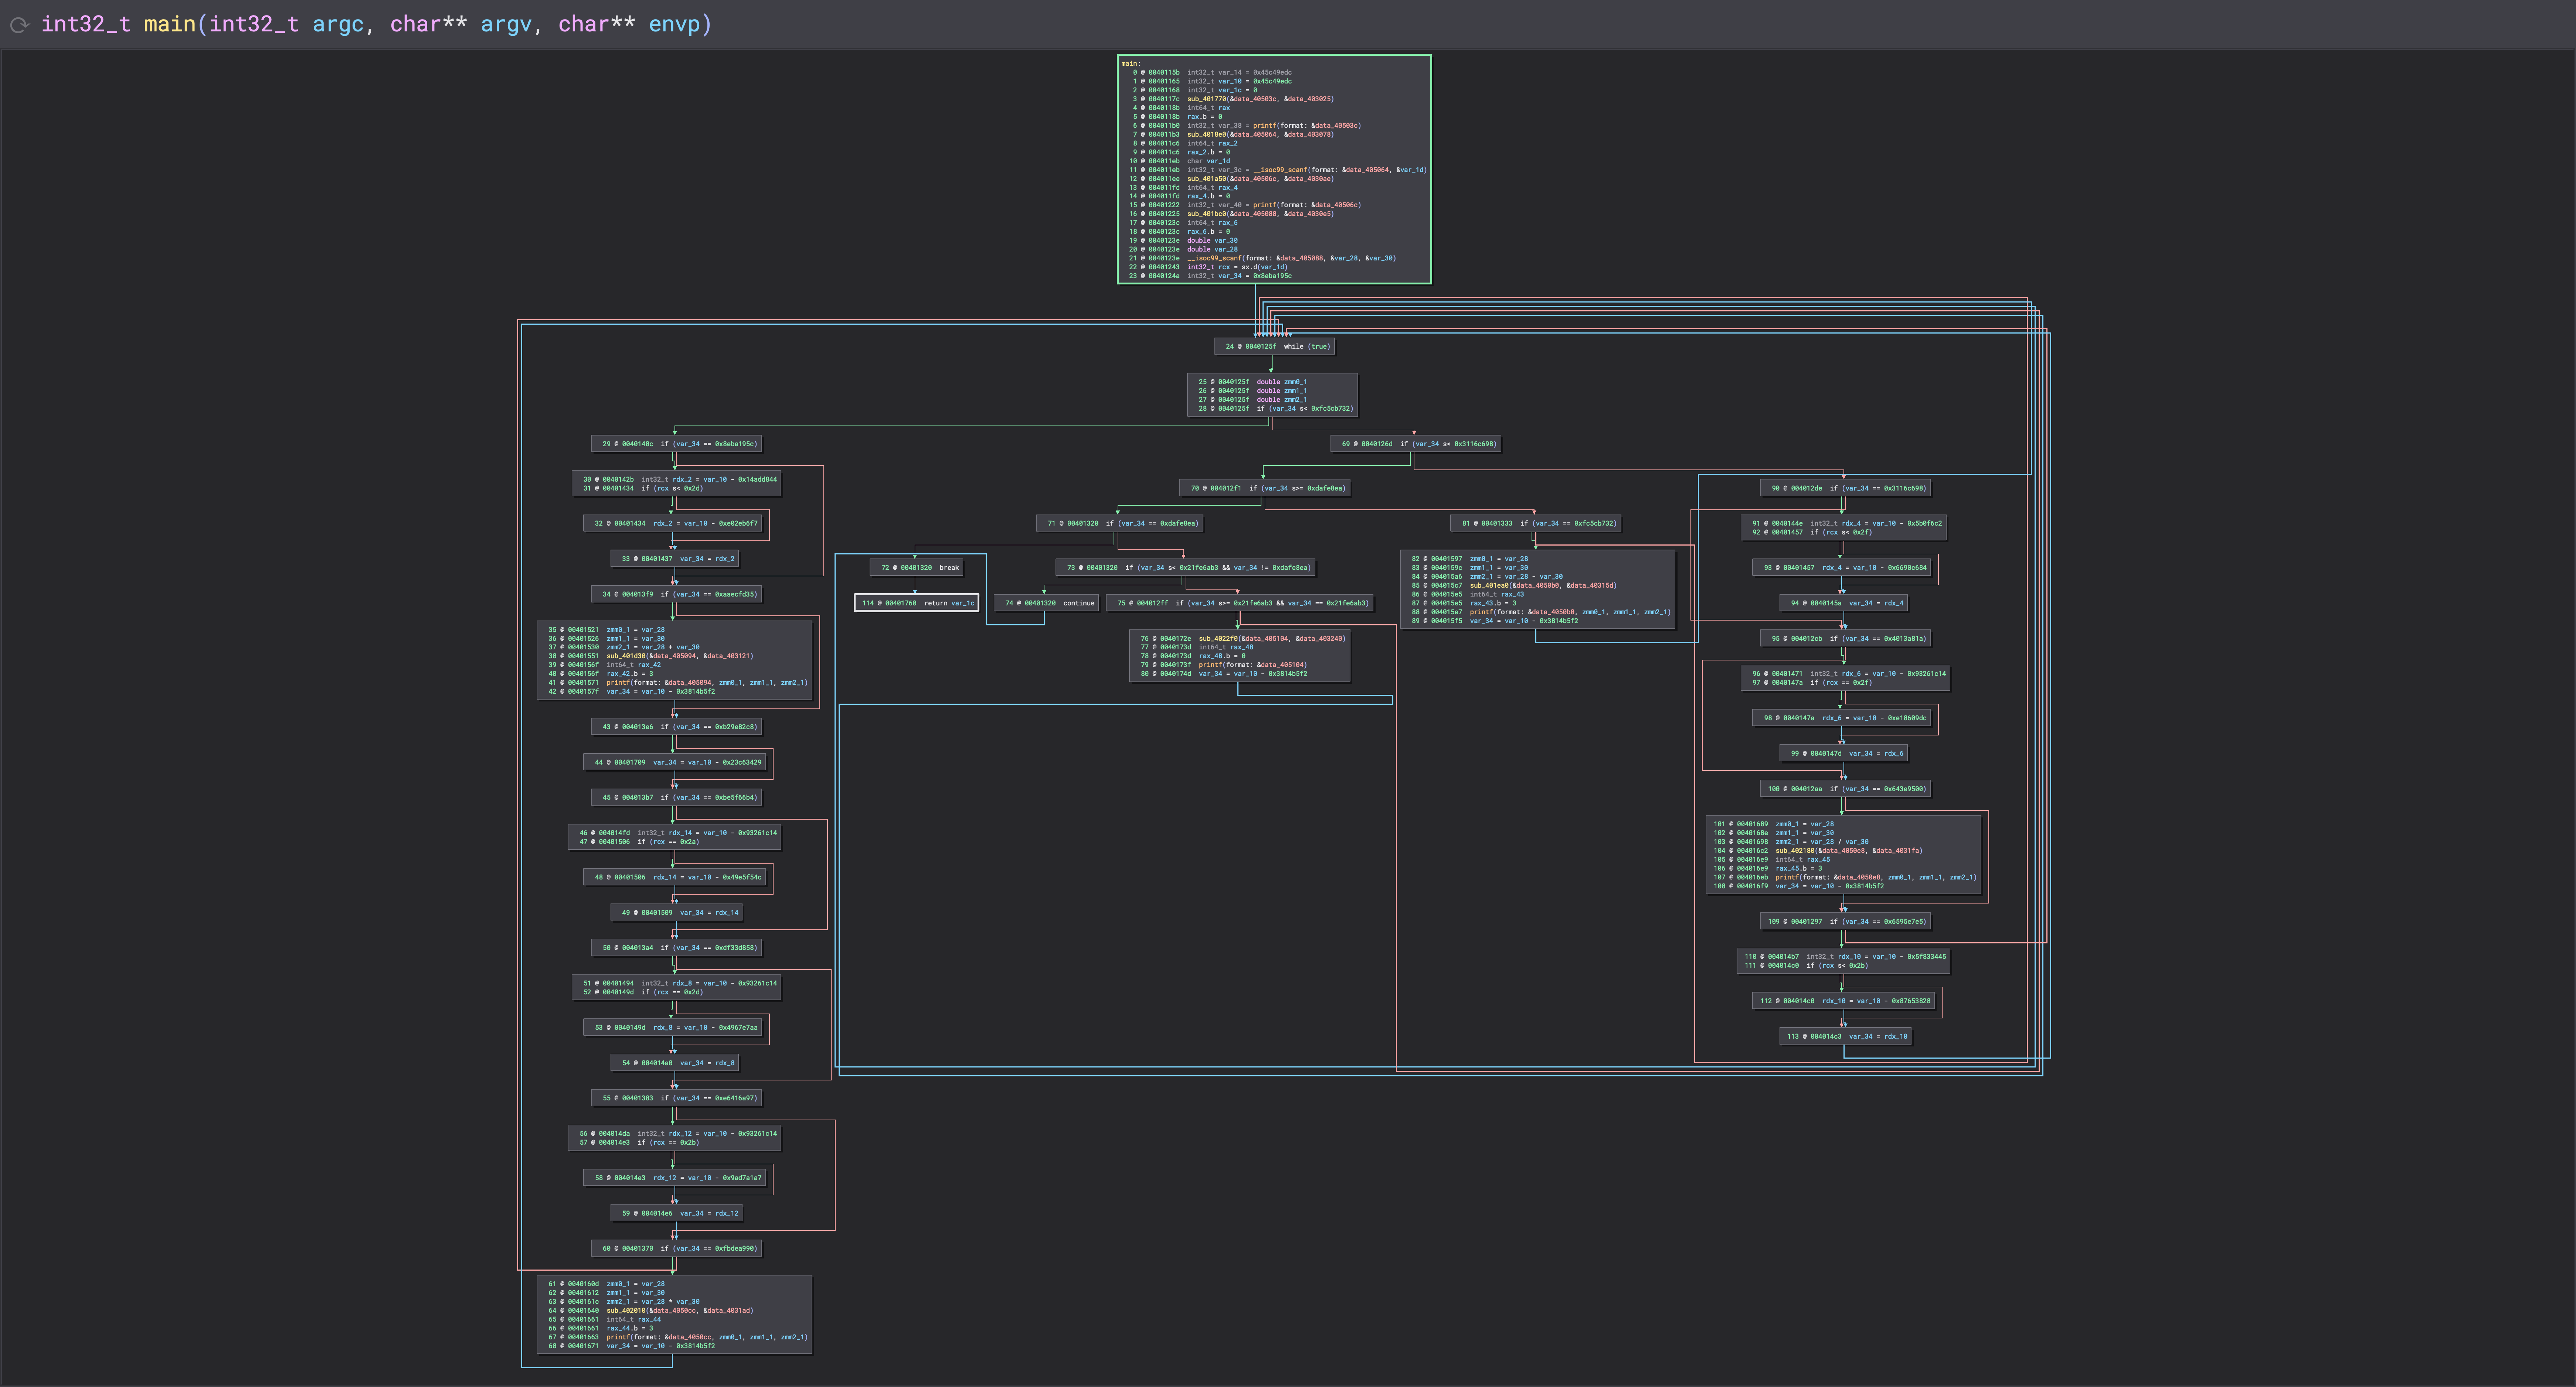This screenshot has width=2576, height=1387.
Task: Select node 43 if (var_34 == 0xb29e82c0)
Action: tap(678, 727)
